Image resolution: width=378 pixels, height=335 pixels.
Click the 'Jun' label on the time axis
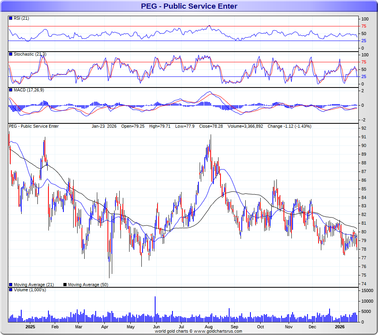pos(156,327)
